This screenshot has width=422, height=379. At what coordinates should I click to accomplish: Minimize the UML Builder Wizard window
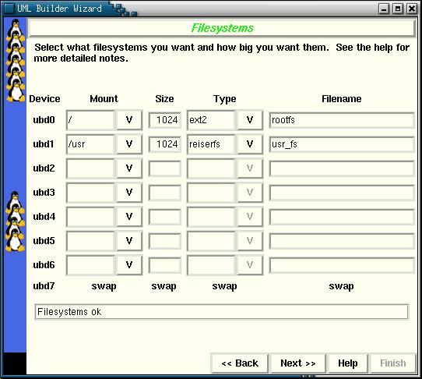[384, 9]
